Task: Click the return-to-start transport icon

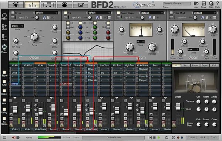Action: [150, 137]
